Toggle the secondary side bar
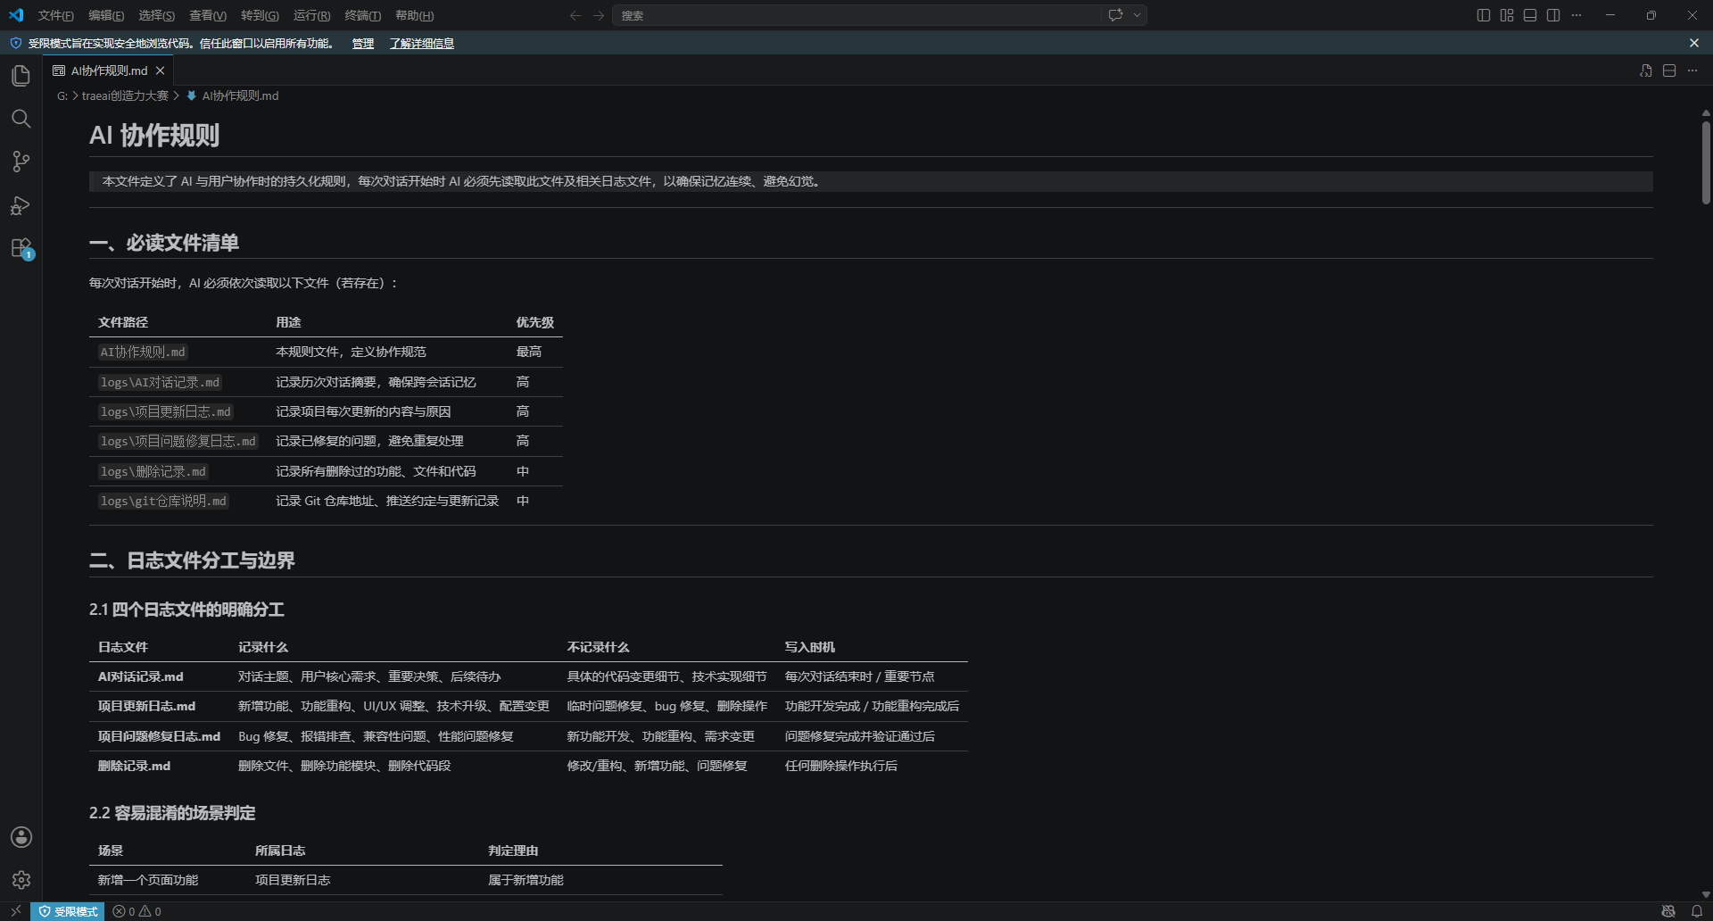 pyautogui.click(x=1553, y=15)
